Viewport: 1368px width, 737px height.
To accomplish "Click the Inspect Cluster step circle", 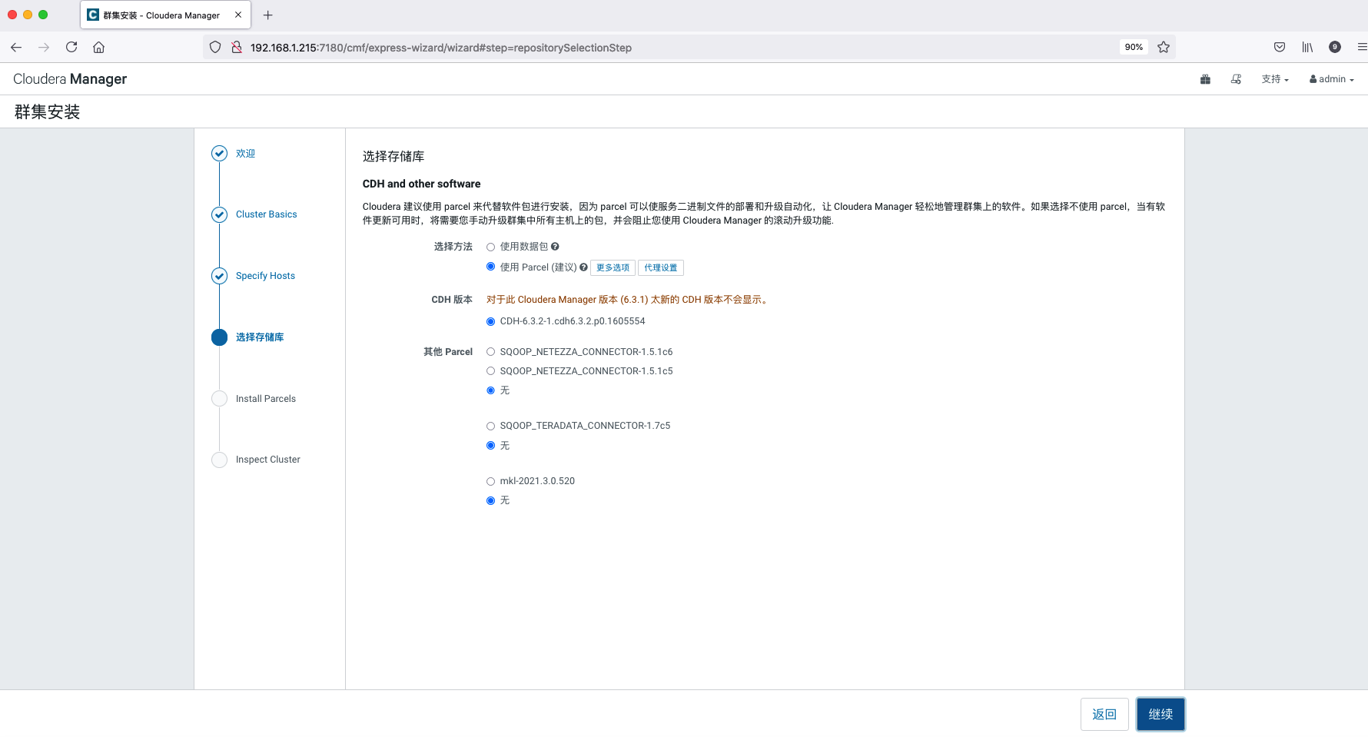I will tap(219, 460).
